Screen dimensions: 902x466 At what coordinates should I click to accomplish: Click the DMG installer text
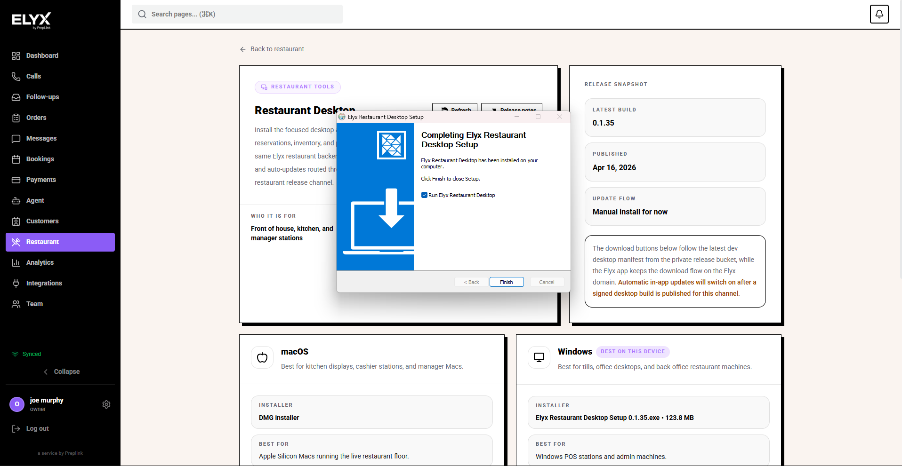click(279, 418)
